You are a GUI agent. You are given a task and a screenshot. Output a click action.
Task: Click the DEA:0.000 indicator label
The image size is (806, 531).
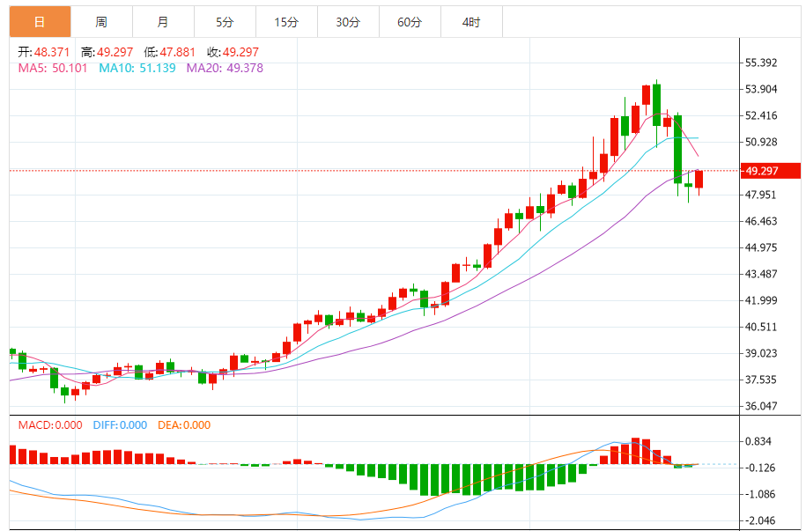tap(184, 425)
